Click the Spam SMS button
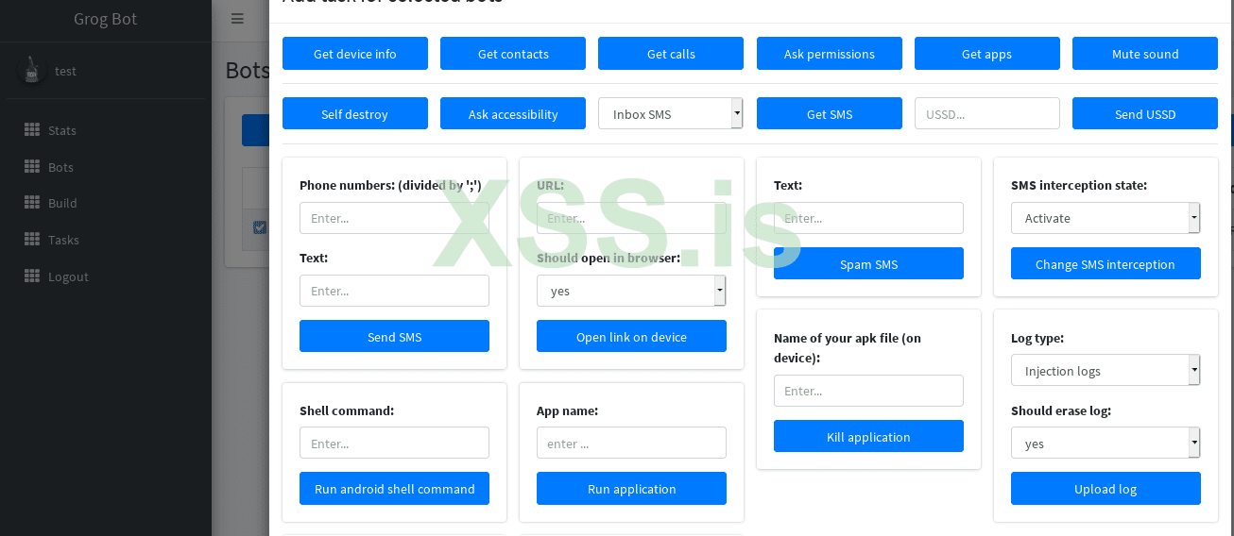The image size is (1234, 536). [868, 263]
